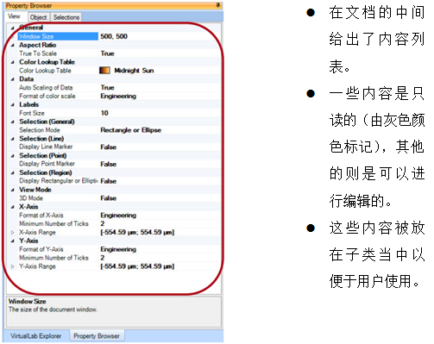The height and width of the screenshot is (344, 434).
Task: Open the Property Browser bottom tab
Action: tap(97, 335)
